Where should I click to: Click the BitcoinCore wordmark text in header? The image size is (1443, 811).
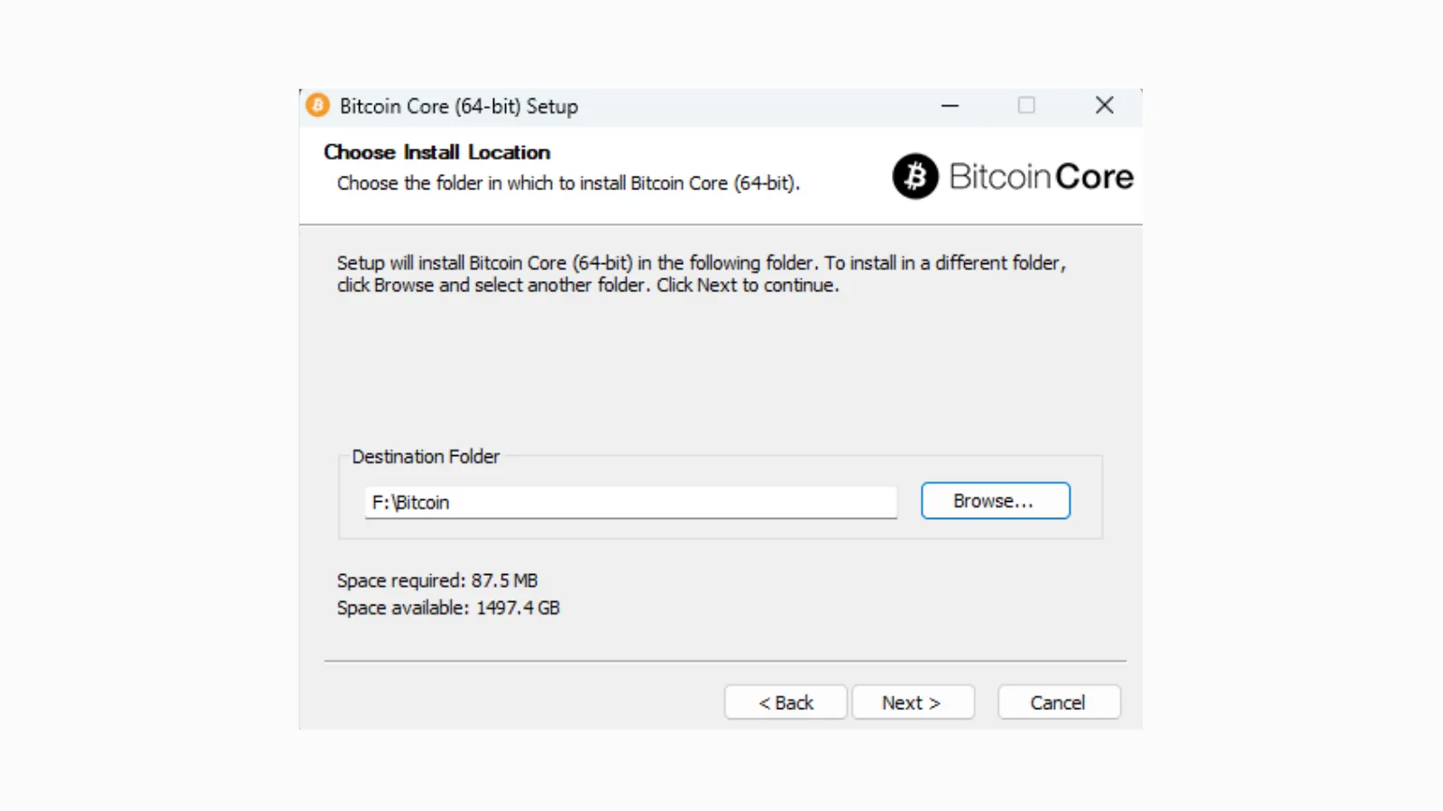click(x=1041, y=177)
